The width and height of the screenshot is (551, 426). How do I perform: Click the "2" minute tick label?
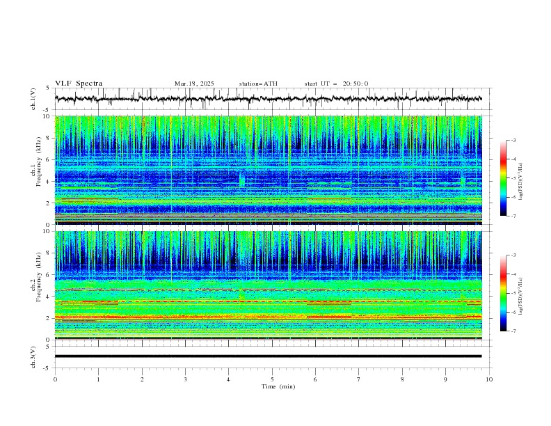(142, 379)
